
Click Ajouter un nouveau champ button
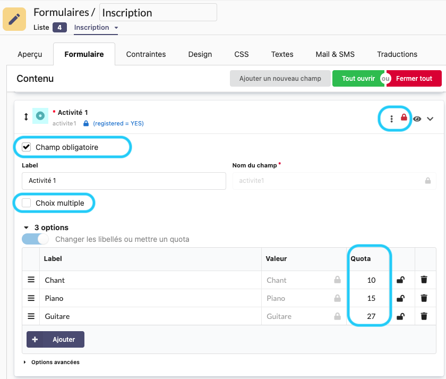280,79
